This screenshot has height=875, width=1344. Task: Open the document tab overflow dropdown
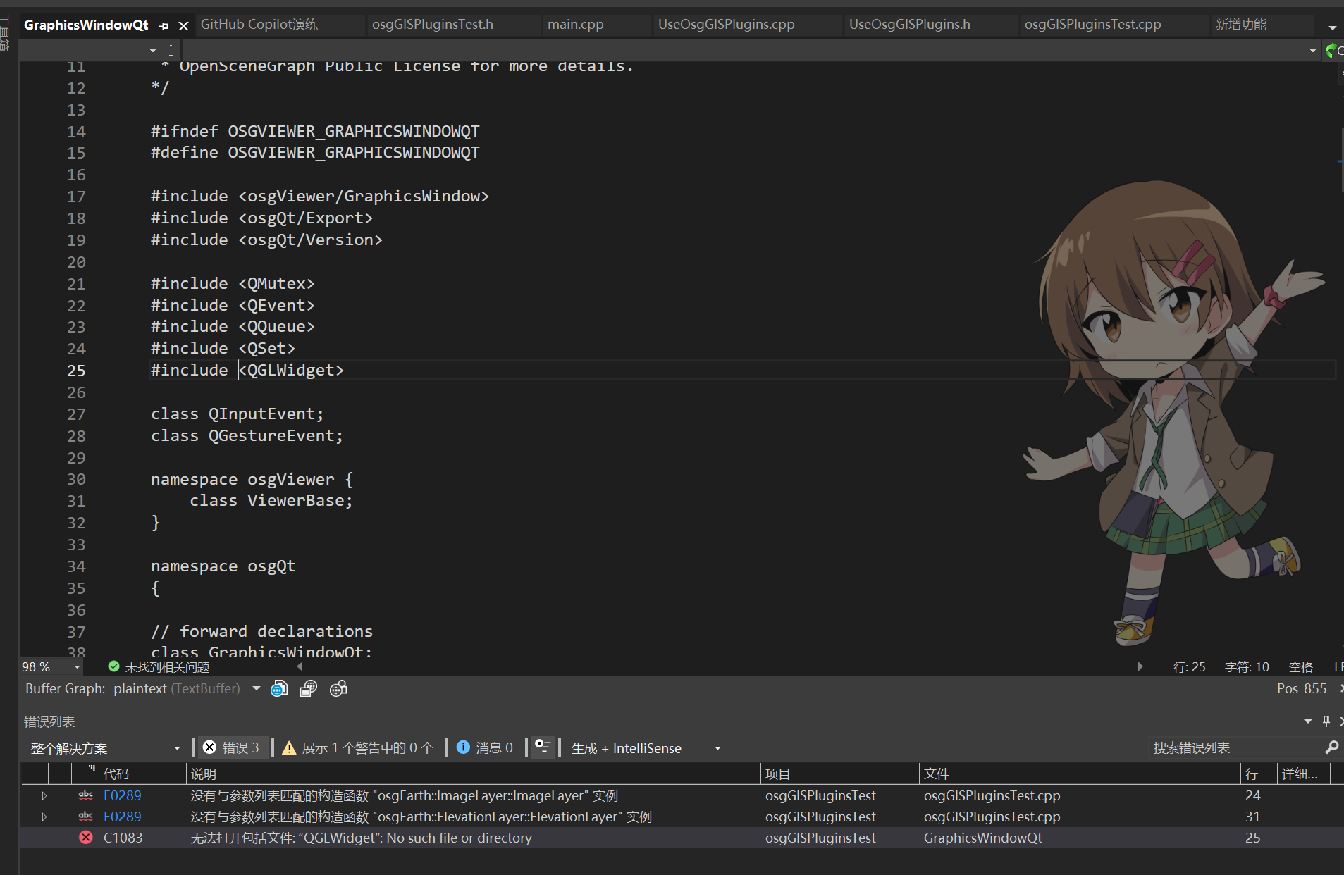1332,27
